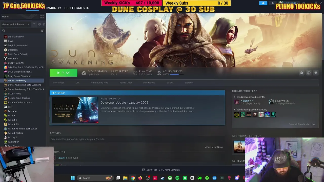Select Fallout 76 Public Test Server

pos(23,129)
